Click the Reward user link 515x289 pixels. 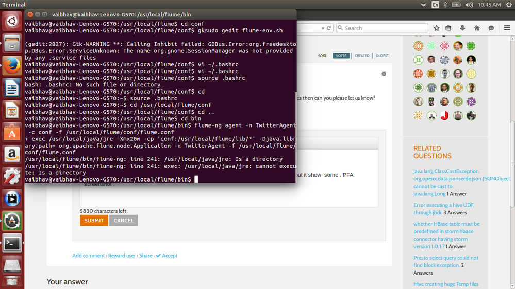tap(122, 256)
